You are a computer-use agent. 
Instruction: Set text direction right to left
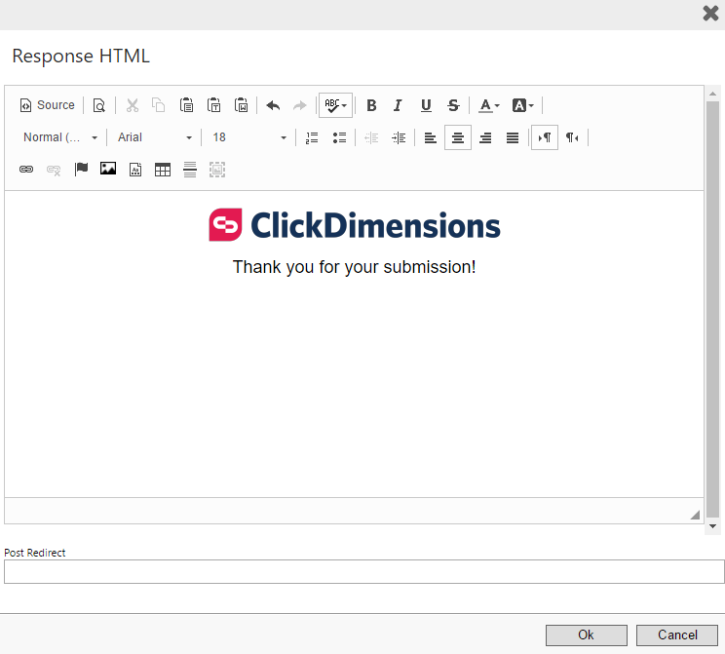(572, 137)
